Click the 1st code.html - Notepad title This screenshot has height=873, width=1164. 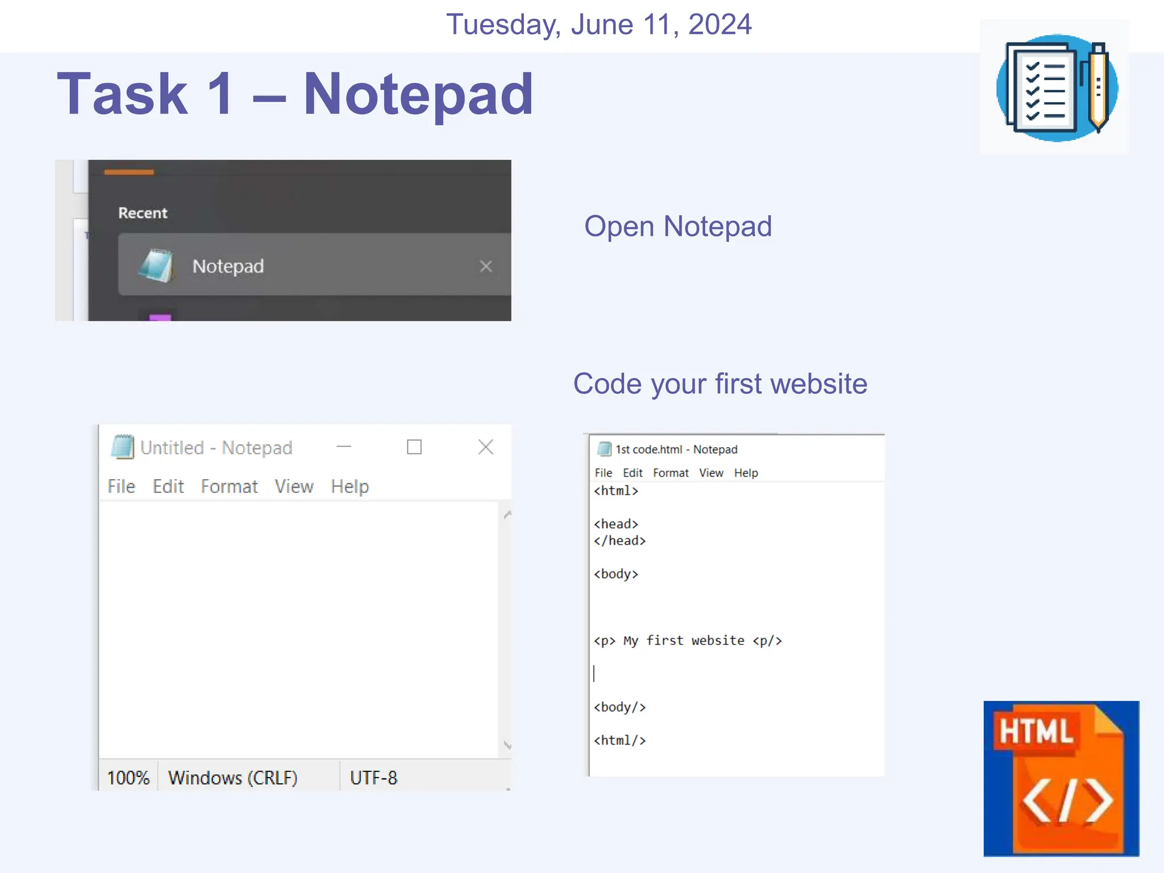[x=676, y=449]
